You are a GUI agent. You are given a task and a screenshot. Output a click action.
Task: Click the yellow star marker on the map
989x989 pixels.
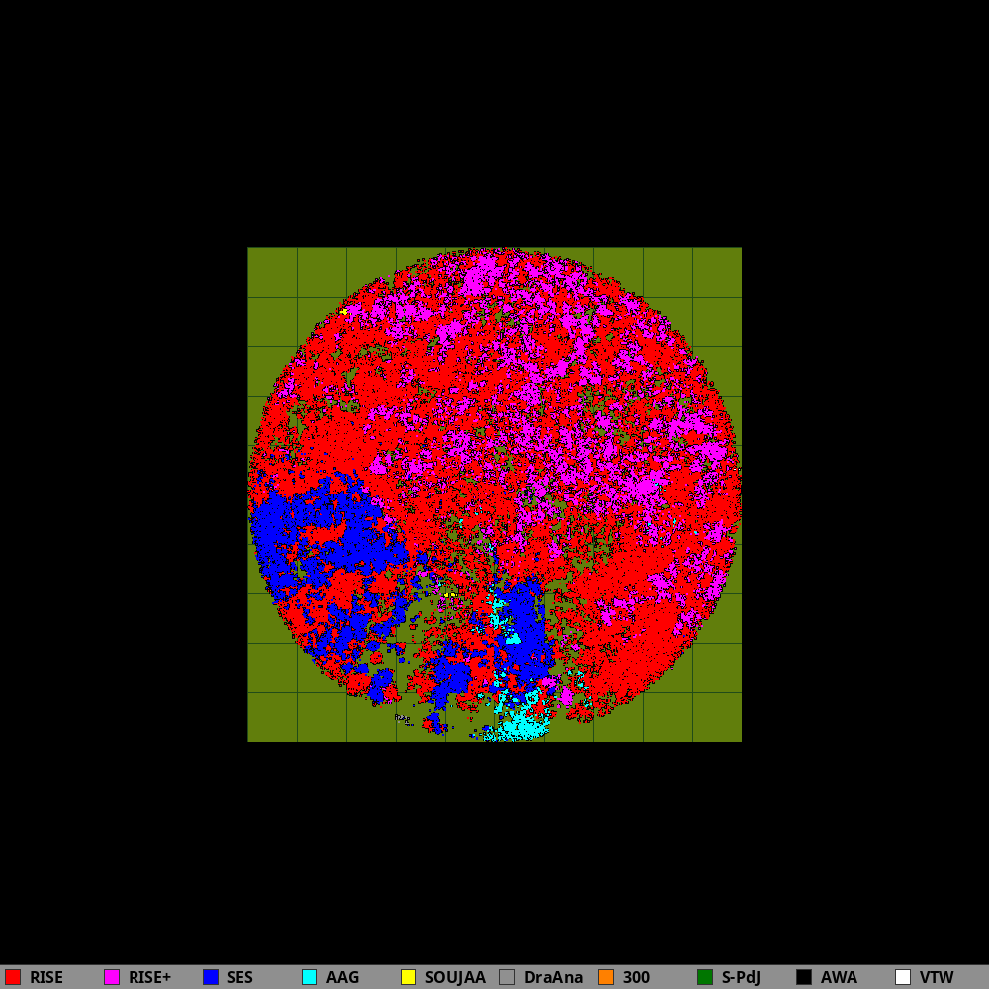point(344,312)
